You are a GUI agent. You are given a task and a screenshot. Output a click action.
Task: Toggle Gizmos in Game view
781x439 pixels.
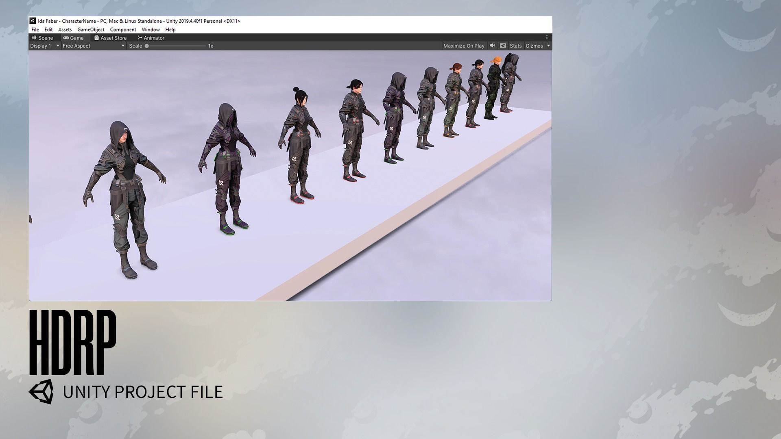[534, 46]
